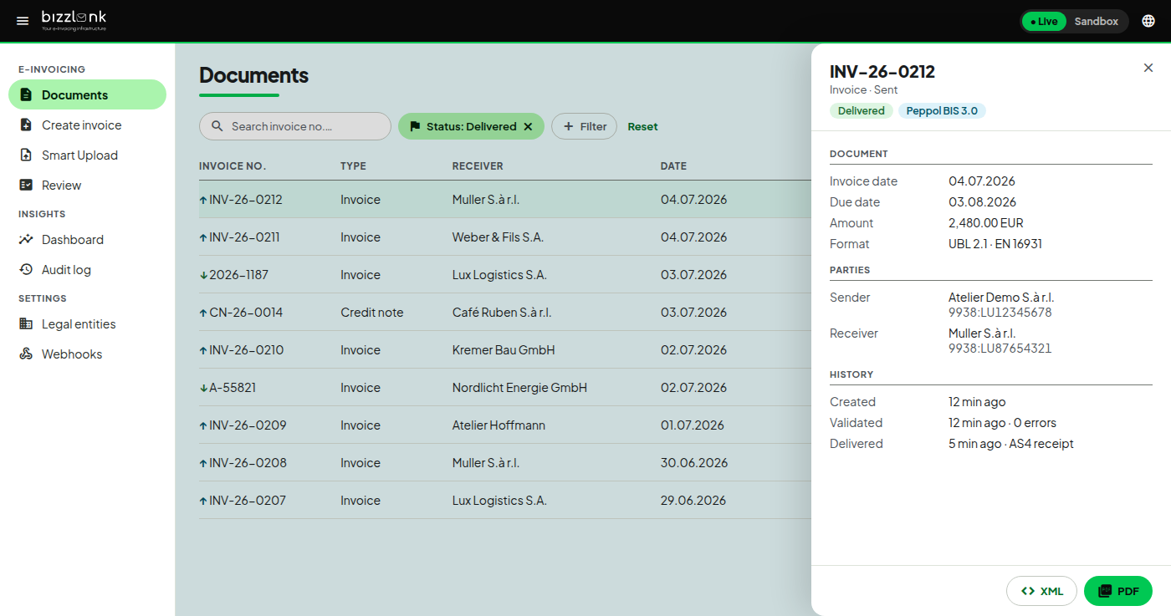Select the Documents menu item
1171x616 pixels.
coord(87,95)
